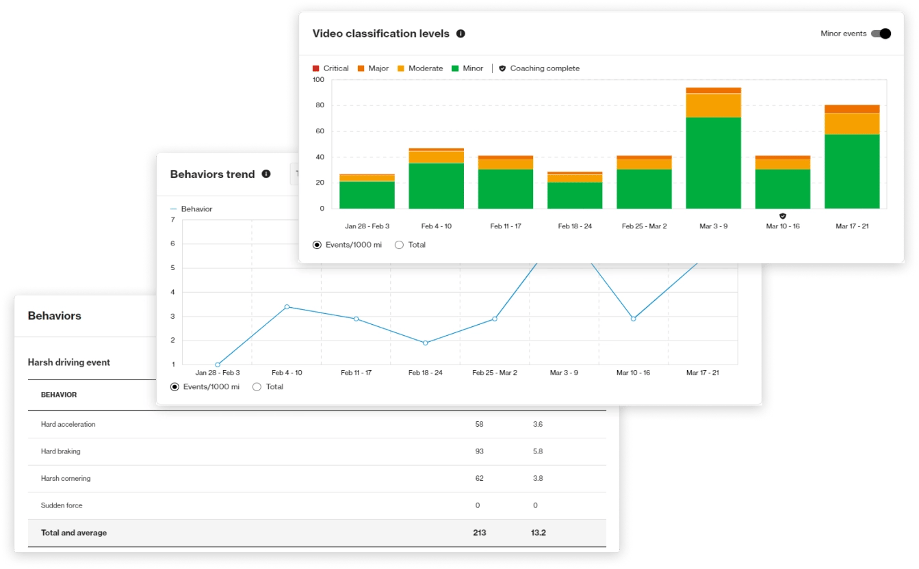Click the Minor green legend swatch

[454, 68]
